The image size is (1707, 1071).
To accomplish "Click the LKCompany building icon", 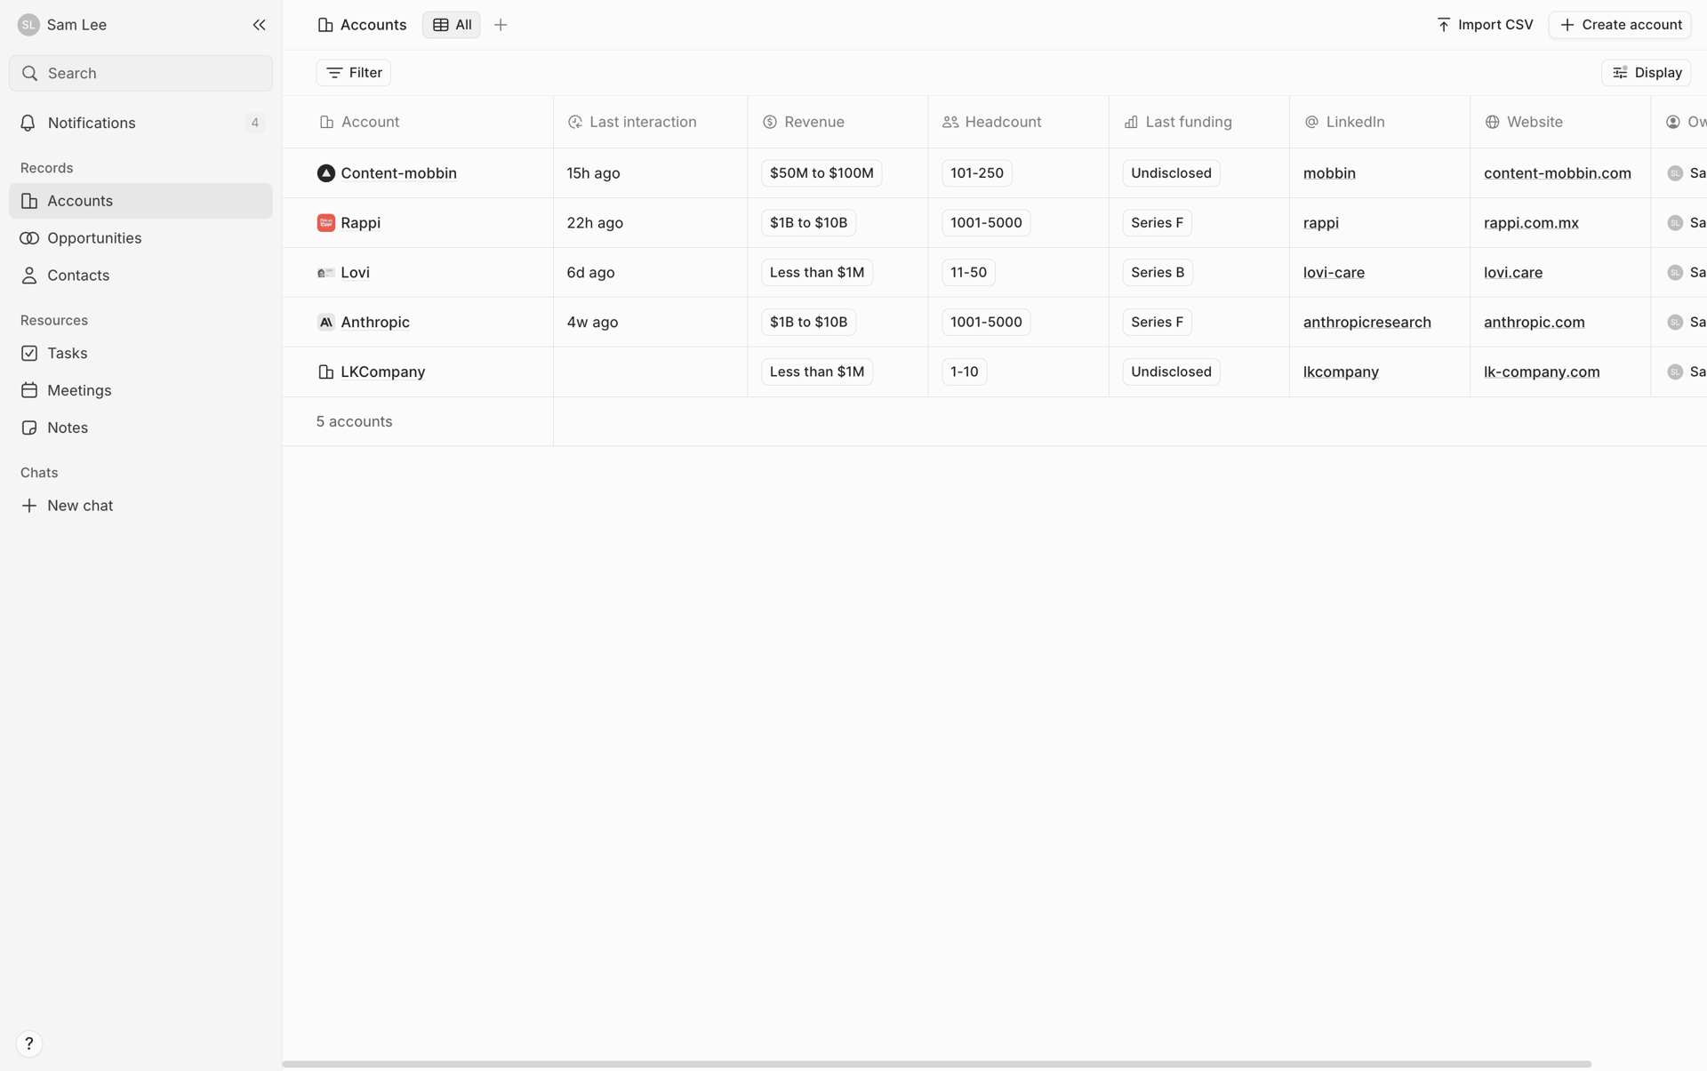I will tap(326, 372).
